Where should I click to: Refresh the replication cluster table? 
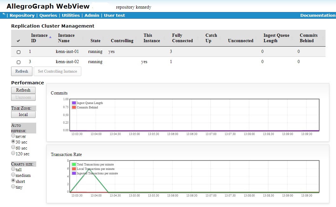pos(22,71)
